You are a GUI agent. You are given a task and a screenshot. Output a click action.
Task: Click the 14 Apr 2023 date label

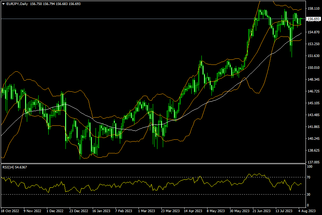pos(193,211)
